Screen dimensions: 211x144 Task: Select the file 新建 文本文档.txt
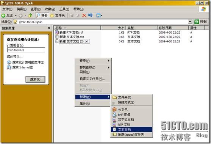click(72, 37)
